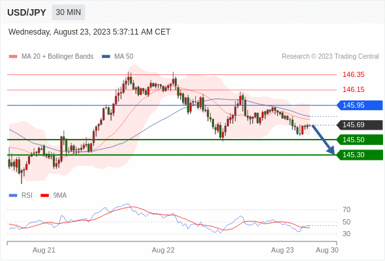Click the 9MA legend label
Image resolution: width=385 pixels, height=261 pixels.
click(60, 196)
